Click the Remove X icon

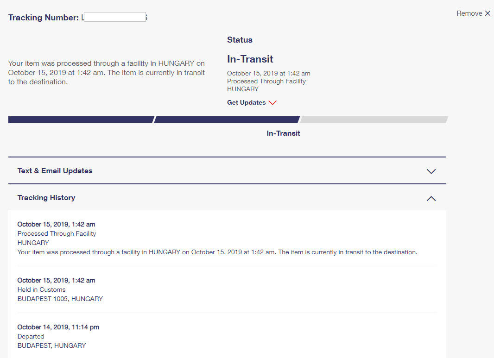(488, 13)
